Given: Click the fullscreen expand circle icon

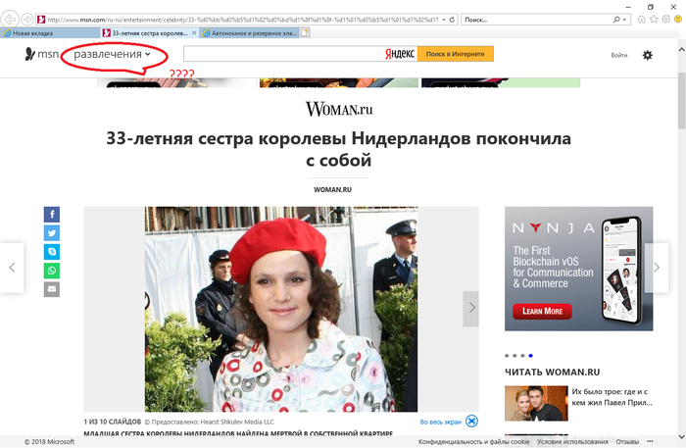Looking at the screenshot, I should 471,421.
